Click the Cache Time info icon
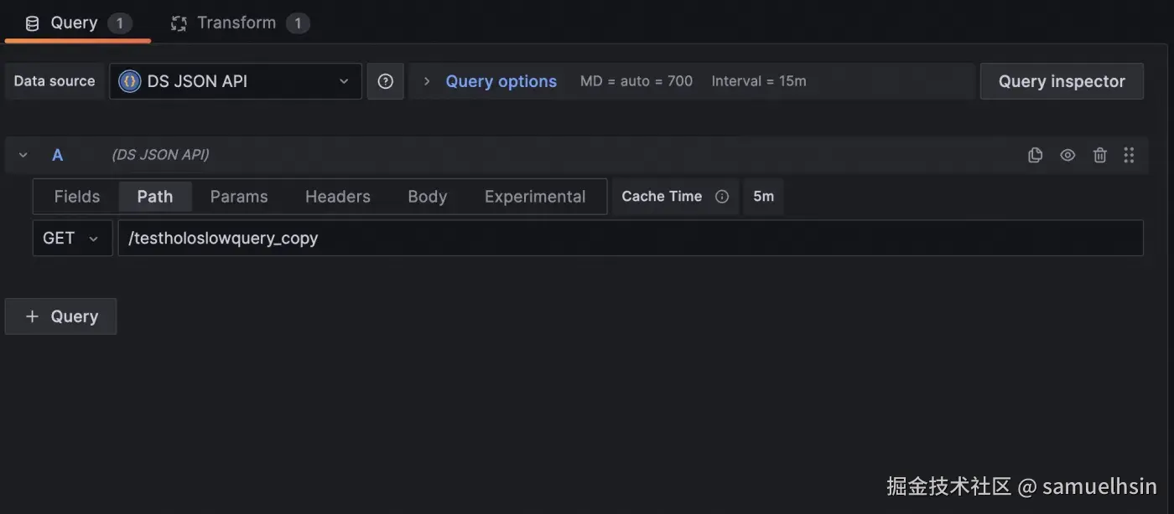The height and width of the screenshot is (514, 1174). click(x=721, y=197)
